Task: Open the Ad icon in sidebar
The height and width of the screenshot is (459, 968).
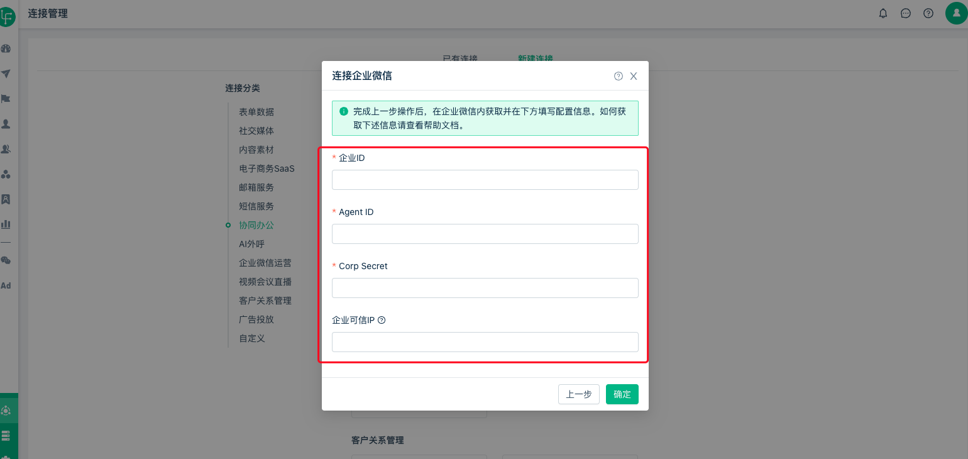Action: [6, 285]
